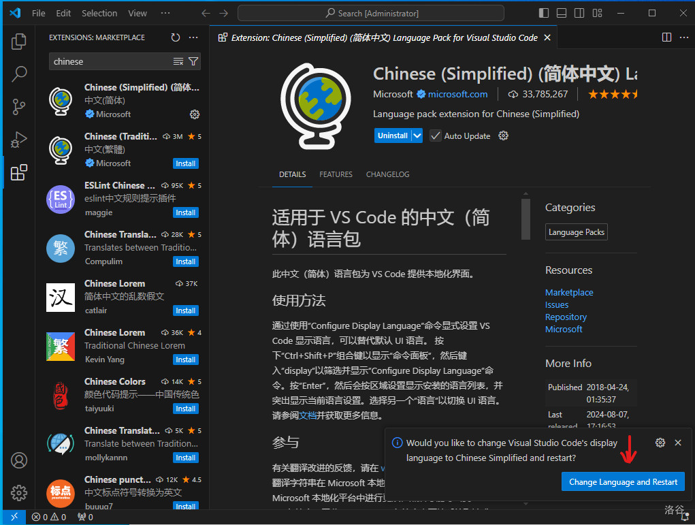Open the Manage gear in activity bar
Image resolution: width=695 pixels, height=525 pixels.
[x=18, y=492]
